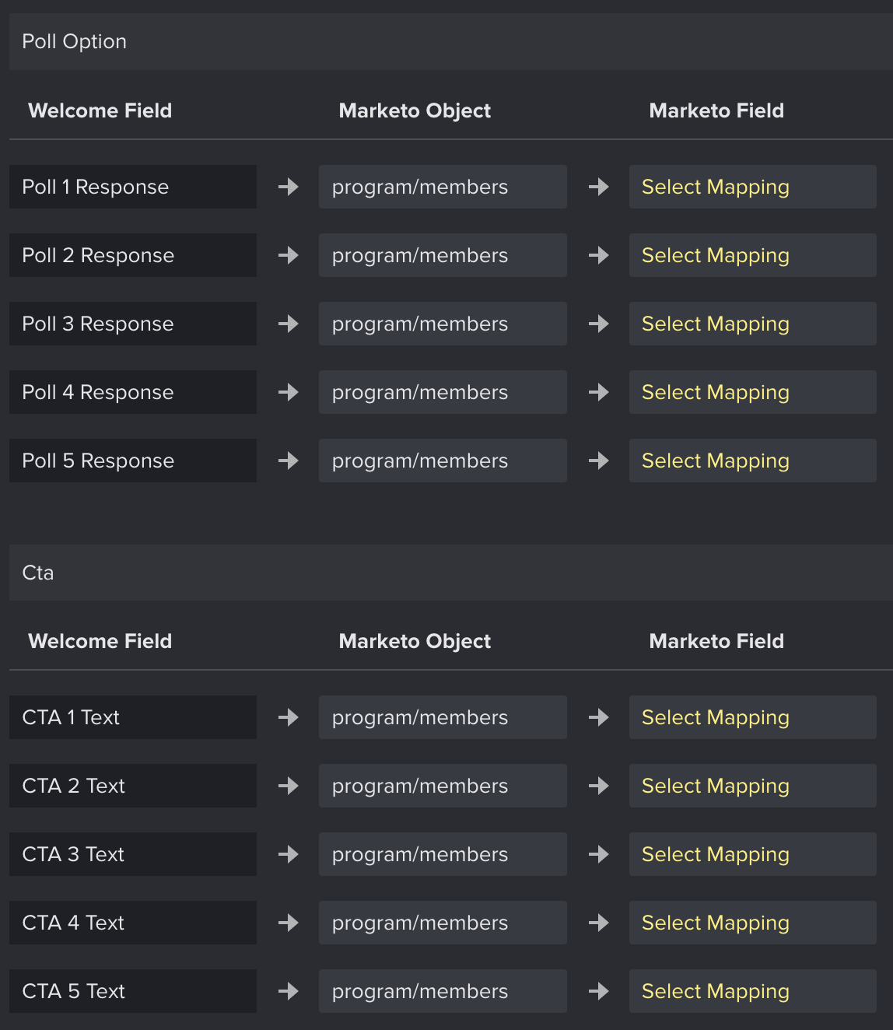Click the Poll Option section header

[x=451, y=41]
